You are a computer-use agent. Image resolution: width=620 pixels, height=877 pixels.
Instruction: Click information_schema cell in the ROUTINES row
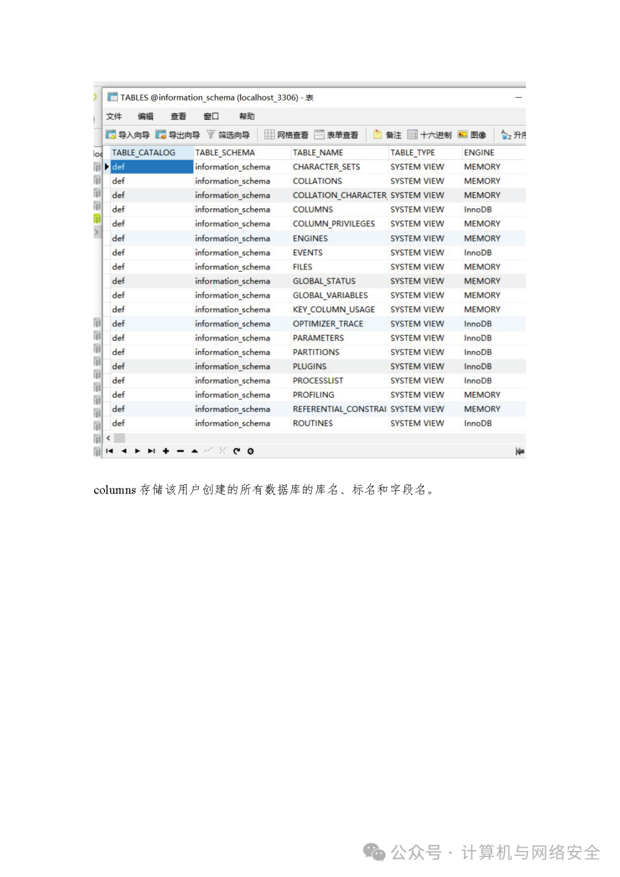pos(242,424)
